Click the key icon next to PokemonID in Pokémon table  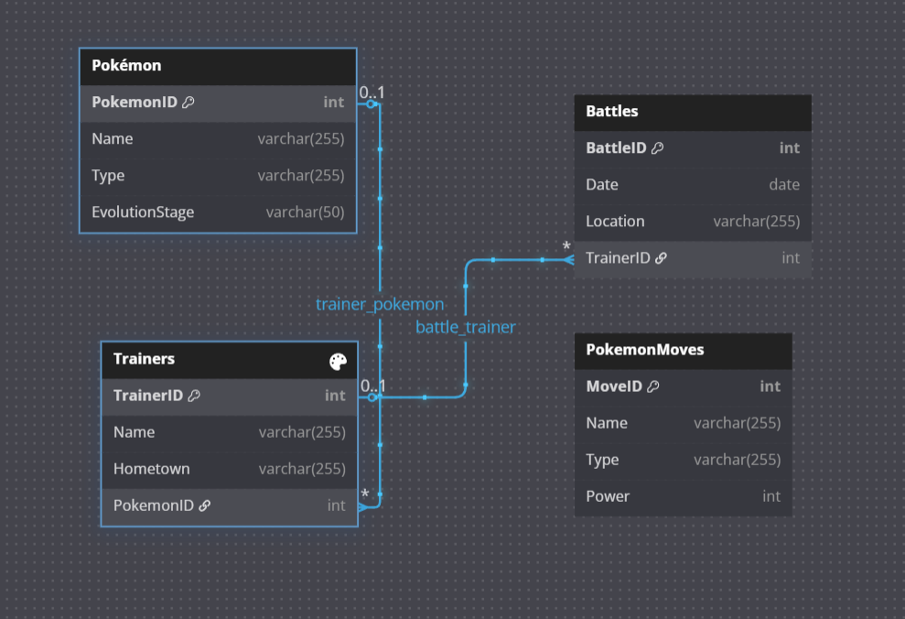pos(189,103)
